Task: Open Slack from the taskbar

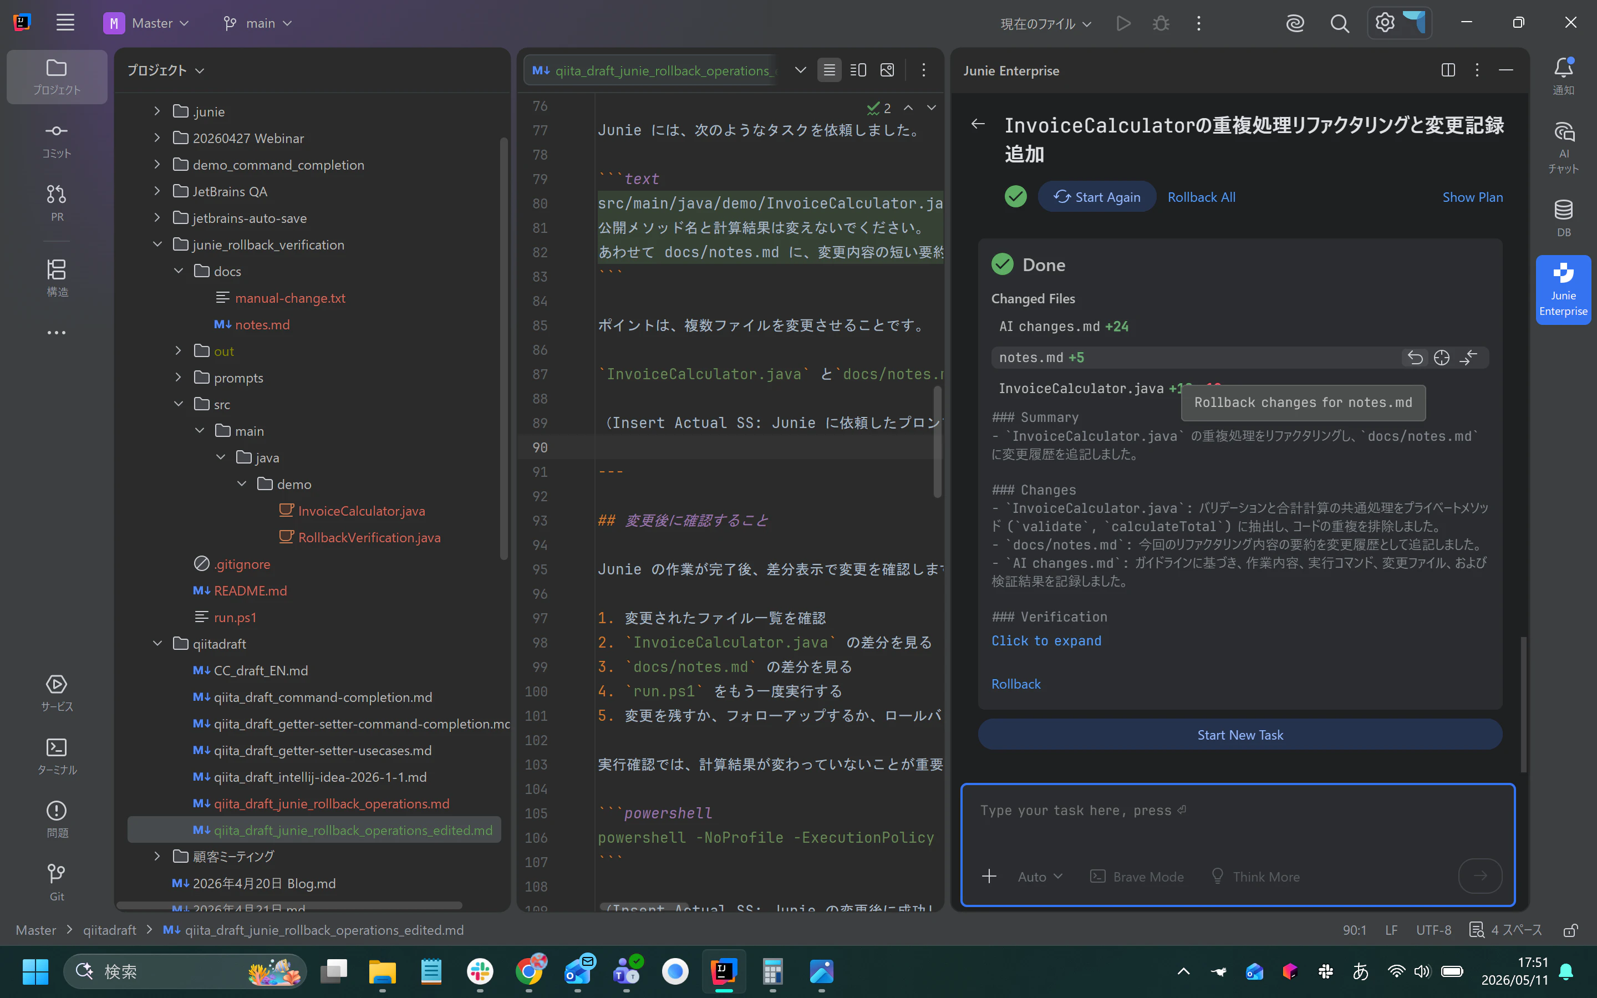Action: pyautogui.click(x=480, y=971)
